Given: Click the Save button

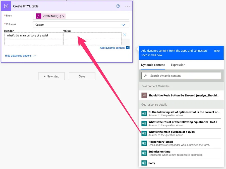Looking at the screenshot, I should tap(82, 76).
